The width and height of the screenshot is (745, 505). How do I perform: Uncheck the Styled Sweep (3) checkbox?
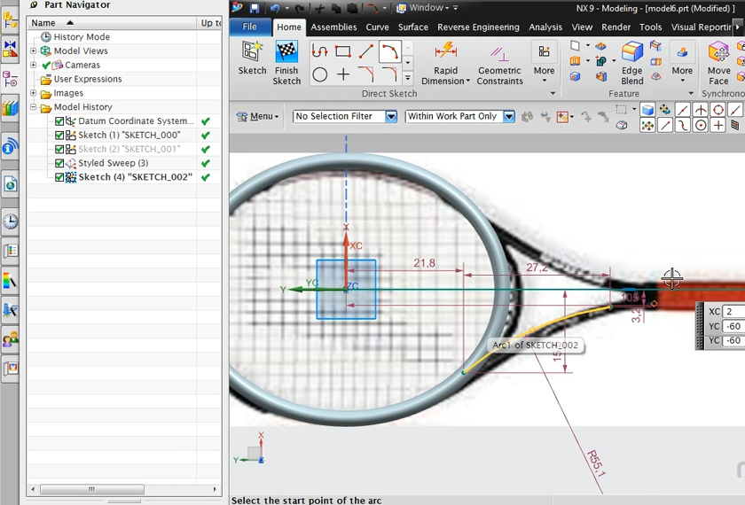[59, 164]
